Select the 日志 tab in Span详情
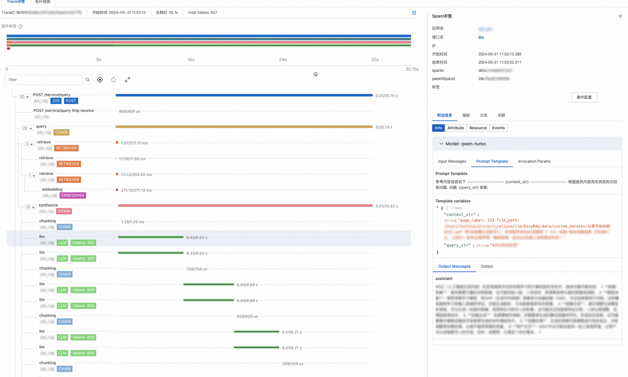The width and height of the screenshot is (628, 377). [x=483, y=115]
